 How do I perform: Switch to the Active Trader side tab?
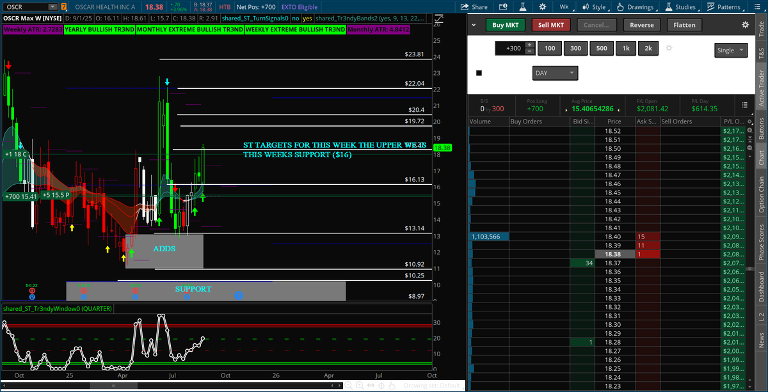click(x=762, y=88)
